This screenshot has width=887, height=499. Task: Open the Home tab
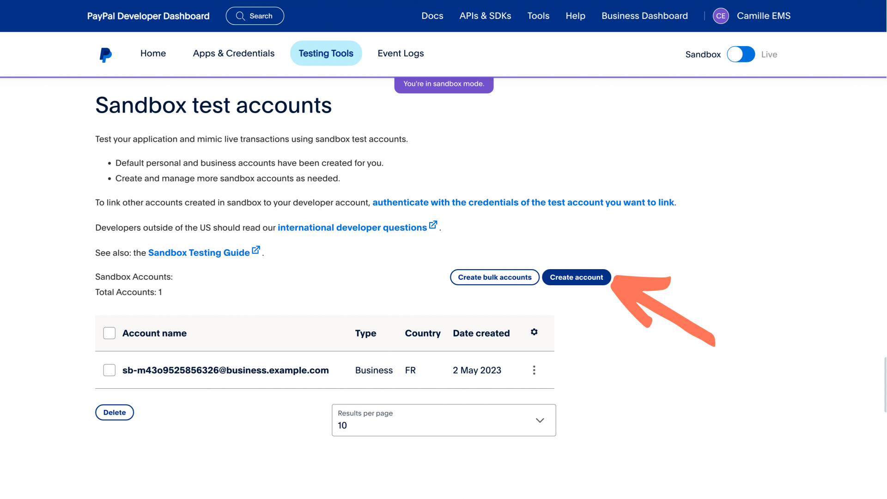pyautogui.click(x=153, y=54)
